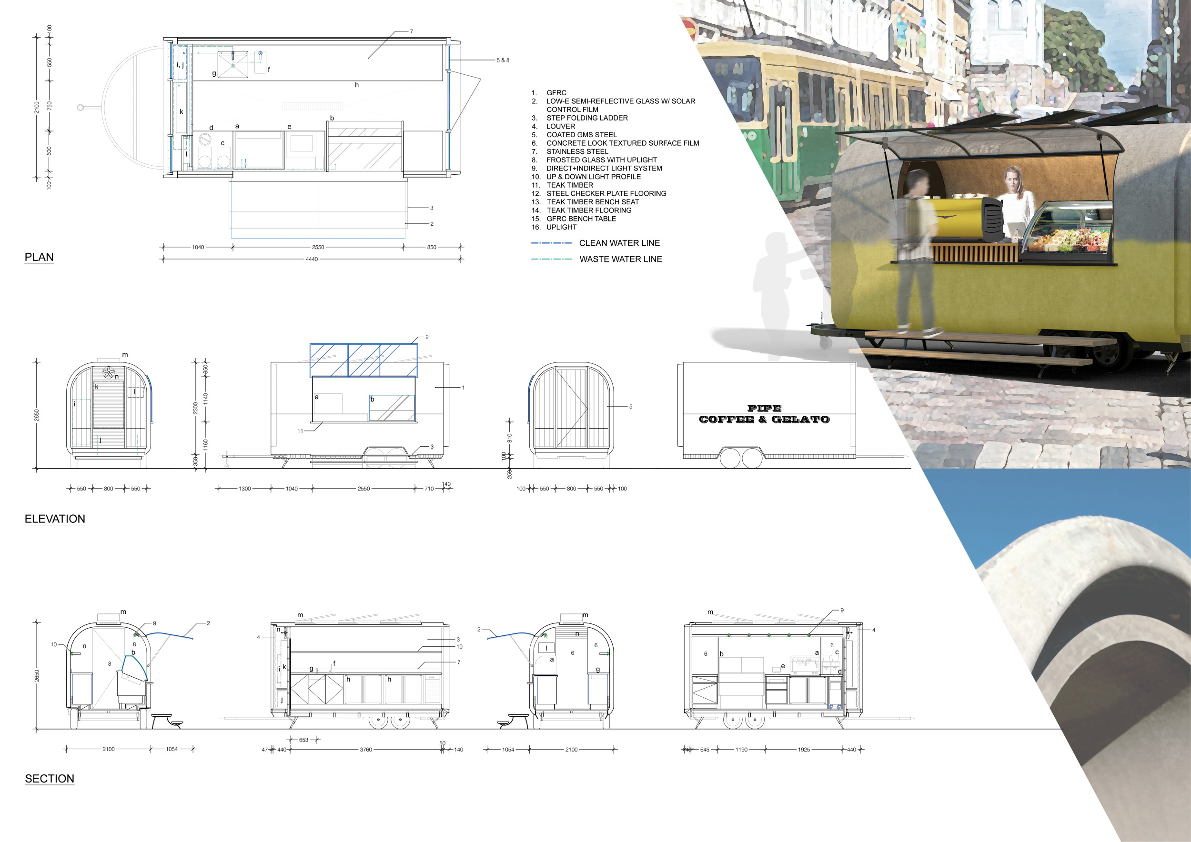Click the fan symbol labeled n in elevation

pyautogui.click(x=109, y=372)
